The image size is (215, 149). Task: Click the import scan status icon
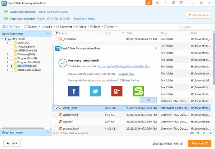(165, 3)
